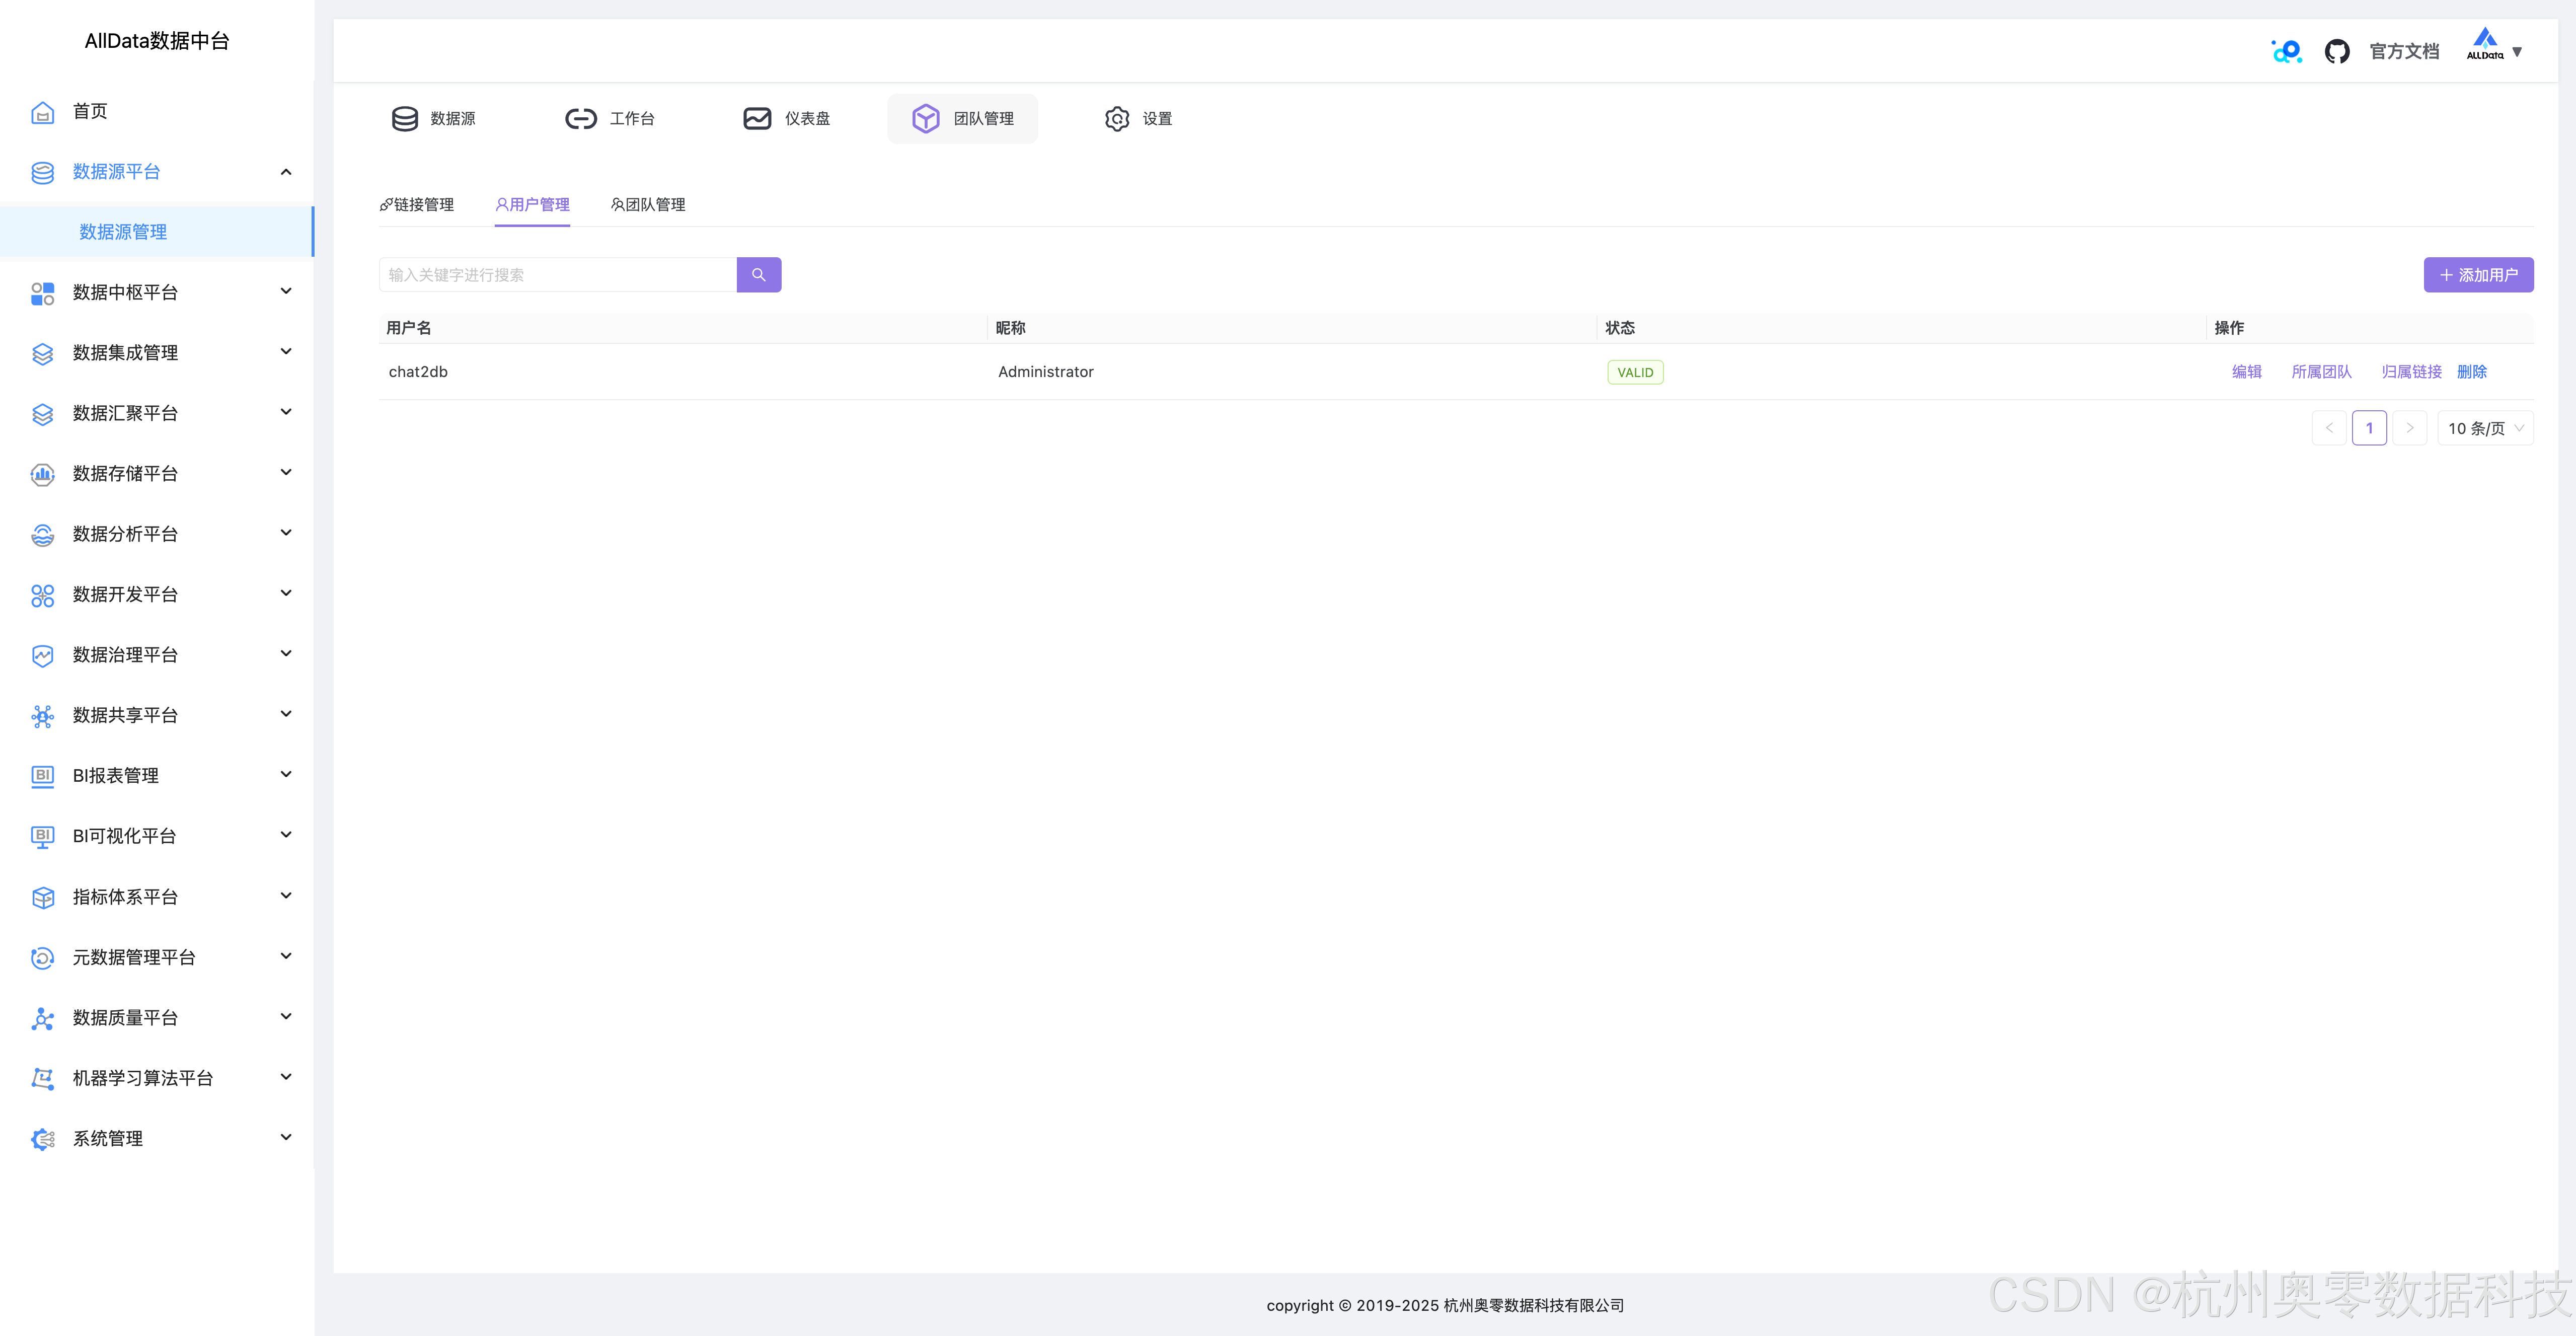The height and width of the screenshot is (1336, 2576).
Task: Open the 仪表盘 dashboard icon
Action: point(757,119)
